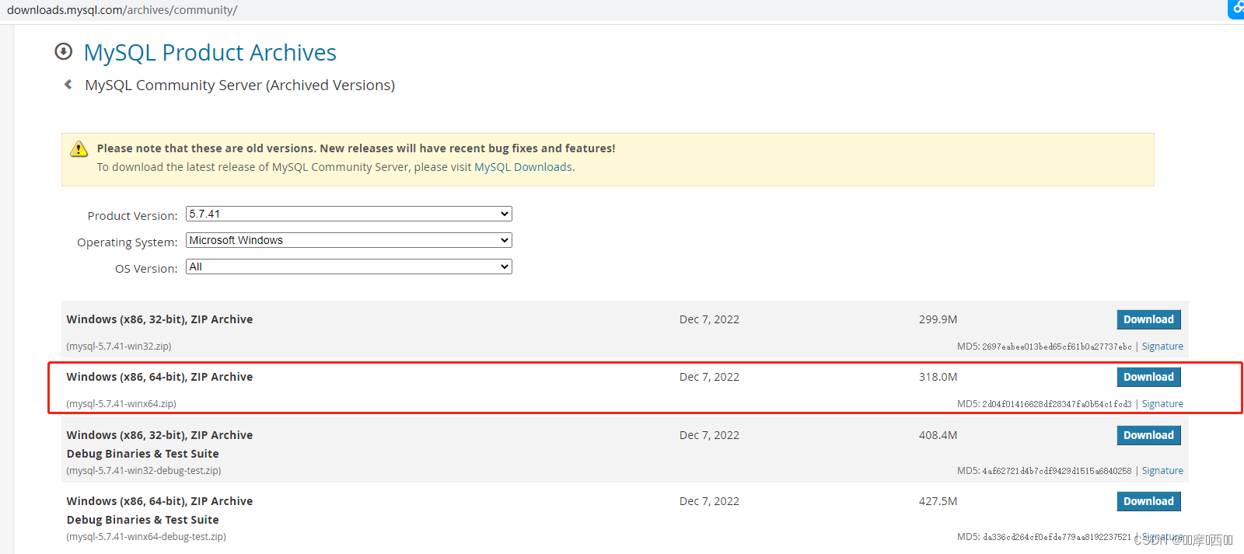
Task: Click the 318.0M file size value
Action: coord(938,377)
